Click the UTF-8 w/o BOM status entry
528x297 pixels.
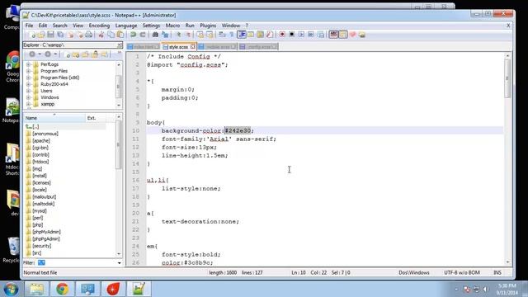462,273
